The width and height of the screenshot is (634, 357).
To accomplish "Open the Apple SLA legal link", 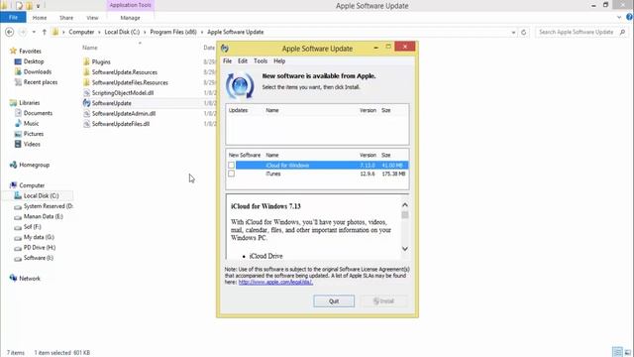I will pos(275,282).
